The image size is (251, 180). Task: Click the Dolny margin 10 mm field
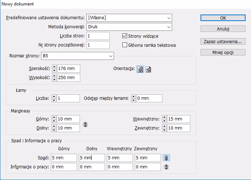(68, 128)
